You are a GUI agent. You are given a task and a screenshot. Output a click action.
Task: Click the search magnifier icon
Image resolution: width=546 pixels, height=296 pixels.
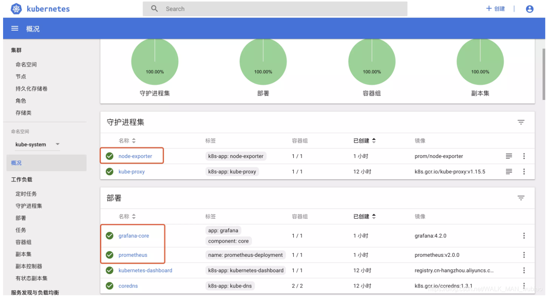[x=154, y=8]
